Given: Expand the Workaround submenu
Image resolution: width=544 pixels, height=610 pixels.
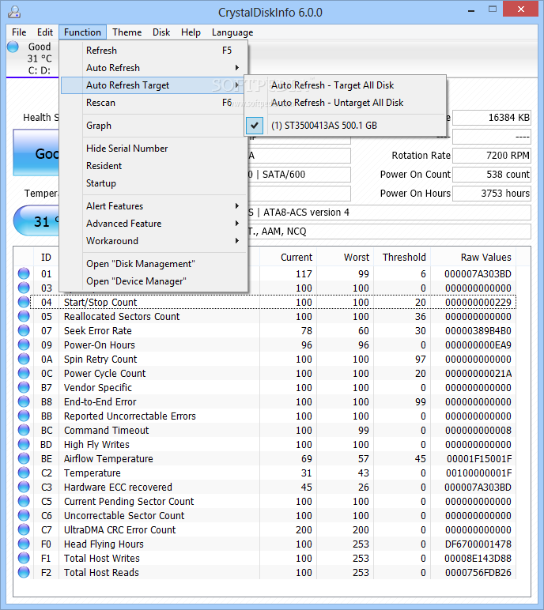Looking at the screenshot, I should (x=154, y=241).
